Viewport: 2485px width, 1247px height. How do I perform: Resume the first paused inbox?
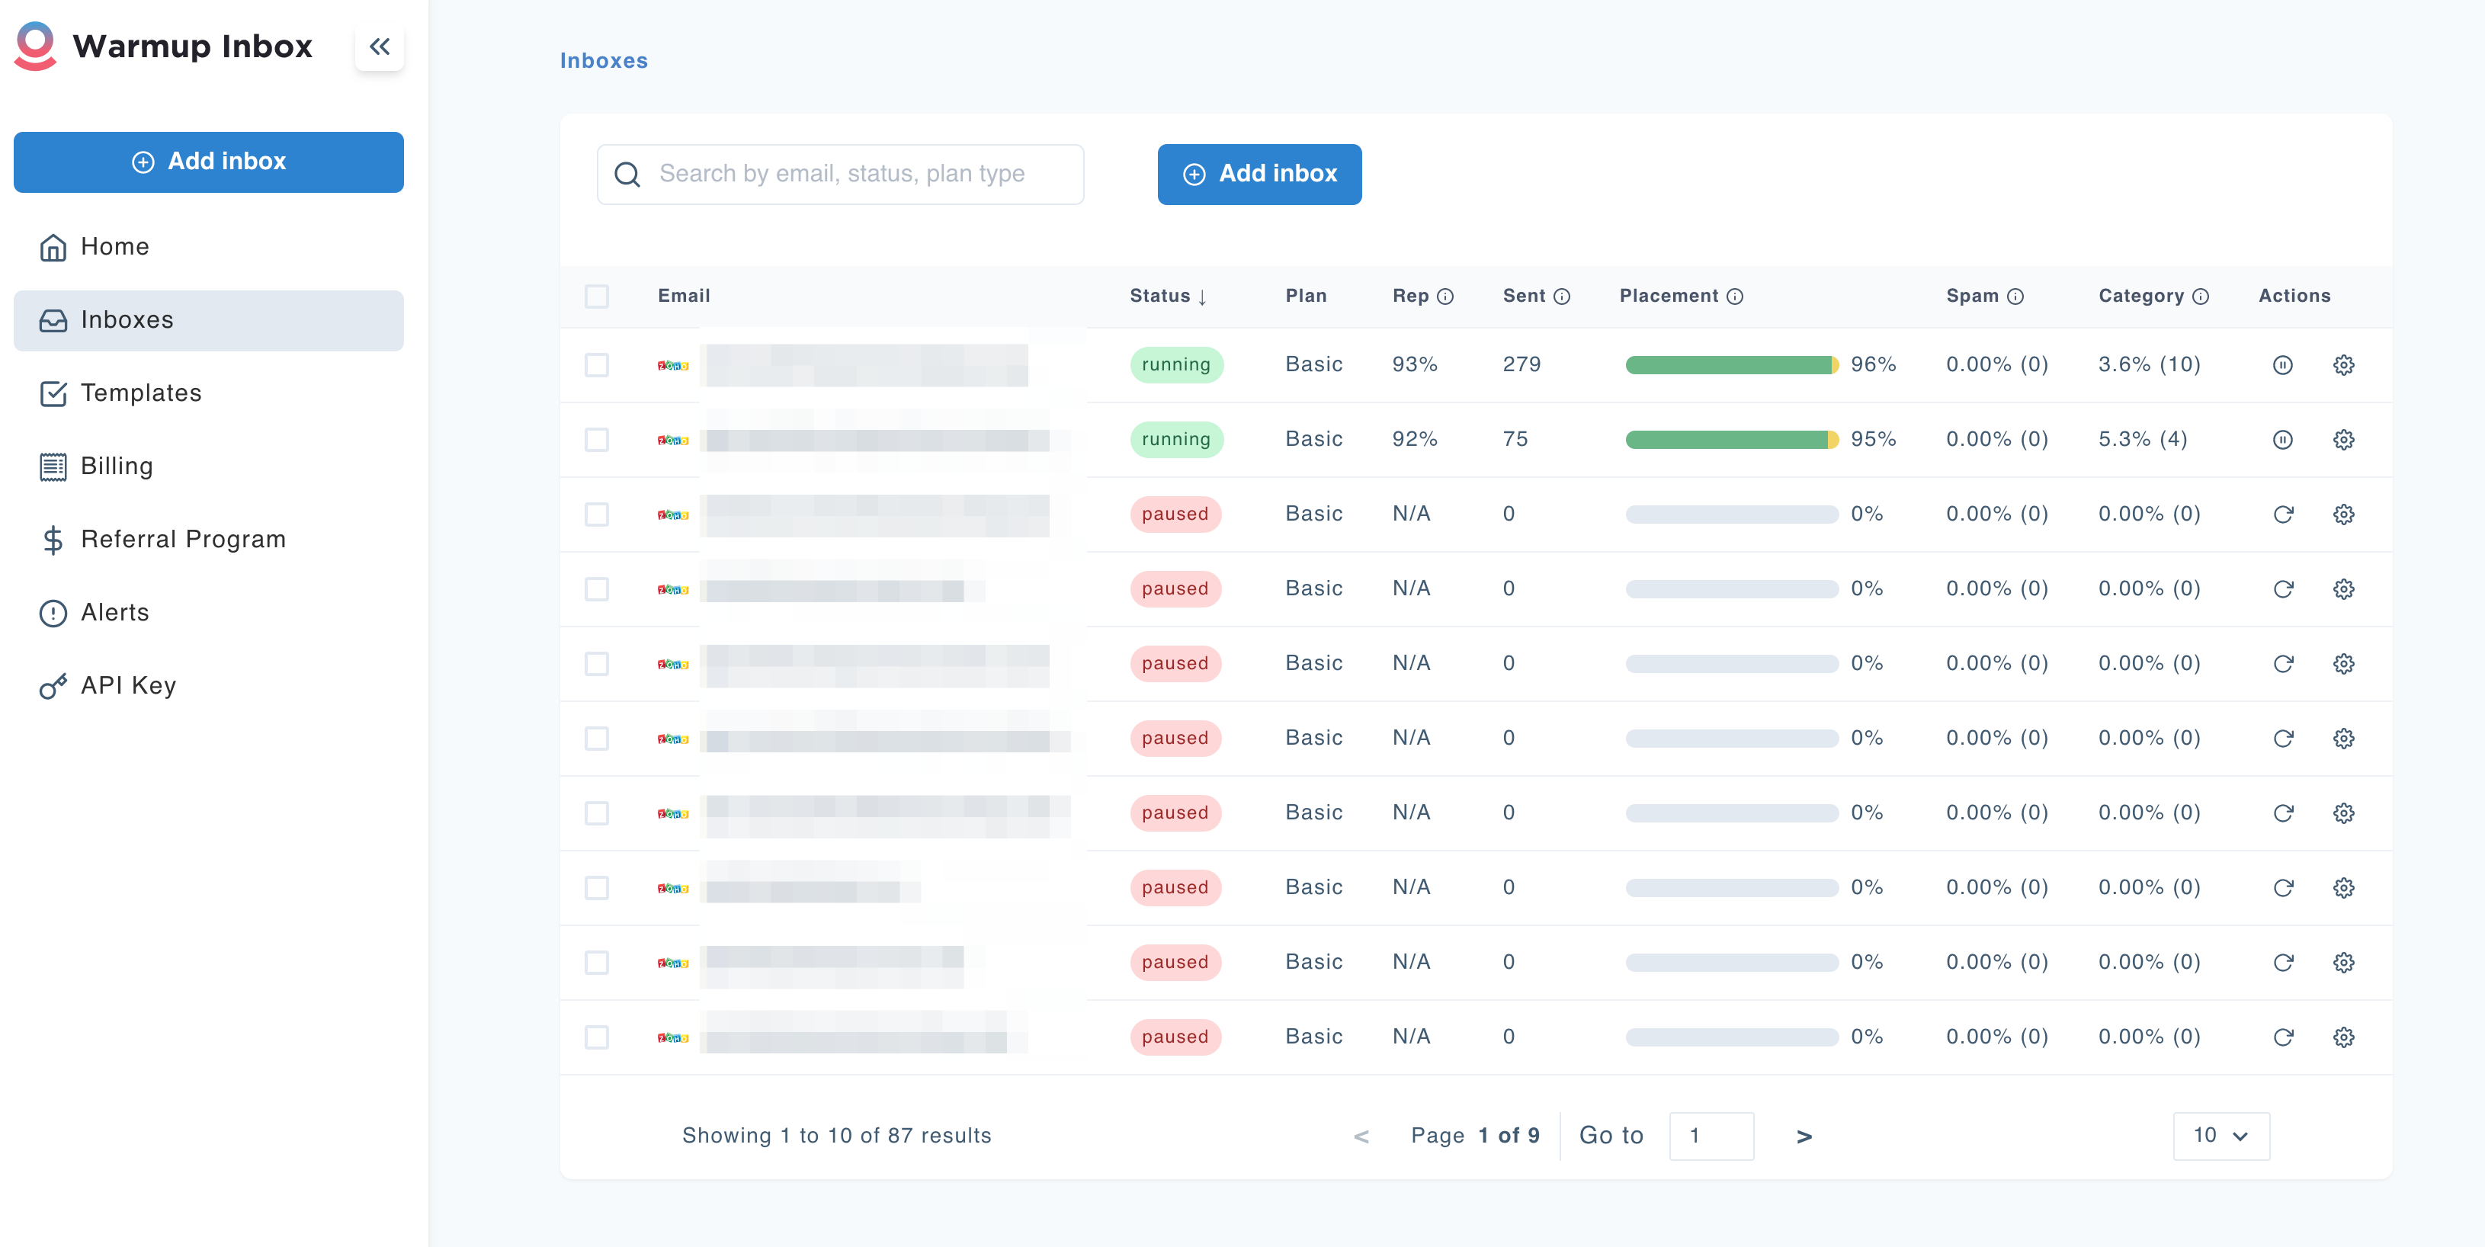pyautogui.click(x=2282, y=514)
